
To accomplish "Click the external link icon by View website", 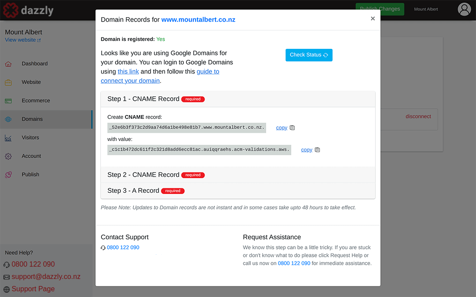I will pyautogui.click(x=39, y=40).
